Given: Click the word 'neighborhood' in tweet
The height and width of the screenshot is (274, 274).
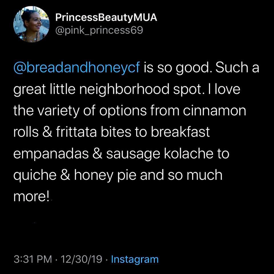Looking at the screenshot, I should (124, 89).
